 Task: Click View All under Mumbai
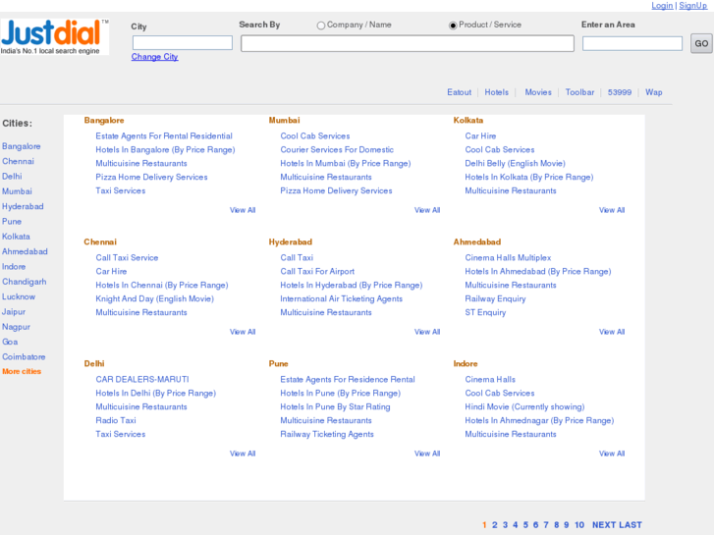coord(427,210)
